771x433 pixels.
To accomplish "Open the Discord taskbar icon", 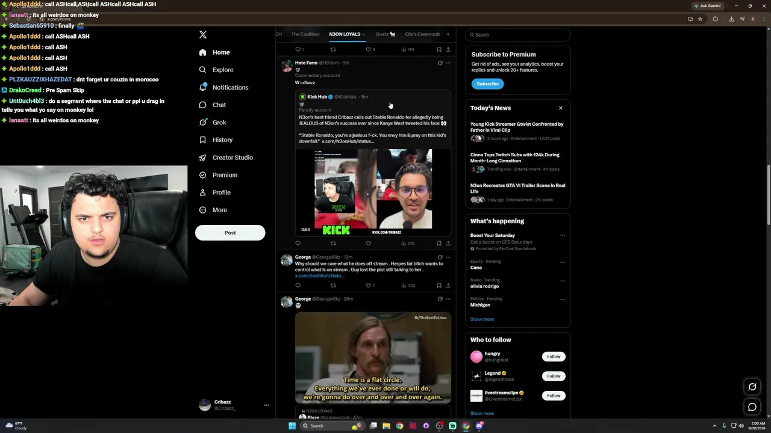I will (479, 426).
